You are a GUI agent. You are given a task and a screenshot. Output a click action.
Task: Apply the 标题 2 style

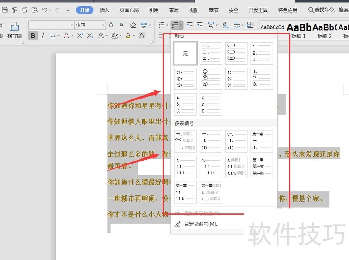(324, 31)
